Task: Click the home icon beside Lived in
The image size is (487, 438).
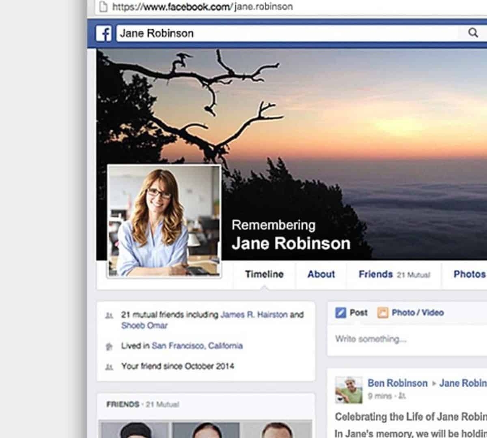Action: [109, 346]
